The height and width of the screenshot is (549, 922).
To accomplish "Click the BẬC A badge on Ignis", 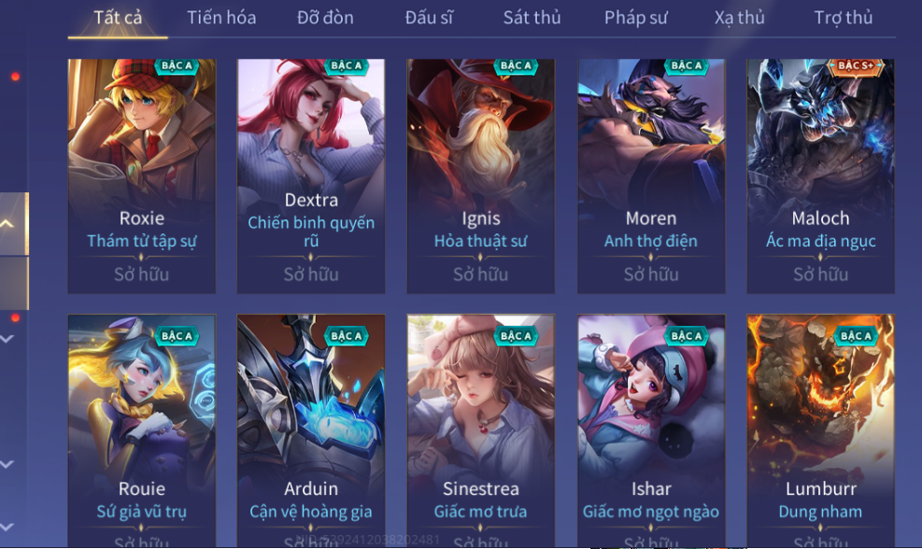I will 516,66.
